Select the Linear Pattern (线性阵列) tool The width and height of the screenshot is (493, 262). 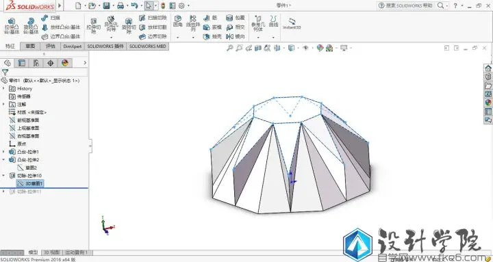193,23
